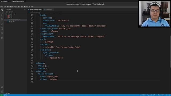Viewport: 171px width, 96px height.
Task: Open the Explorer view in the activity bar
Action: pos(2,10)
